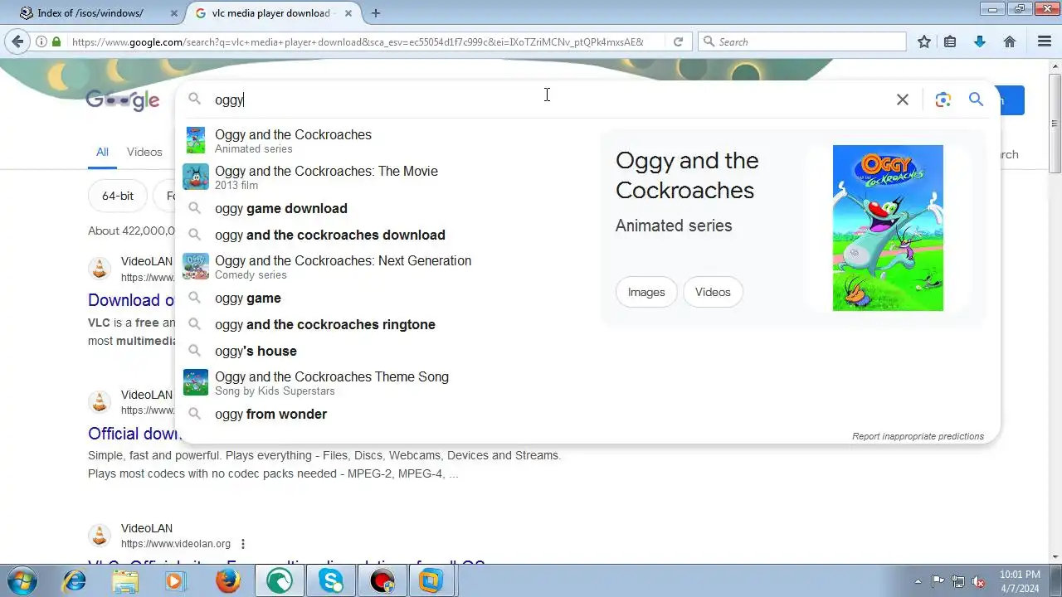The image size is (1062, 597).
Task: Open Skype from the taskbar
Action: [331, 581]
